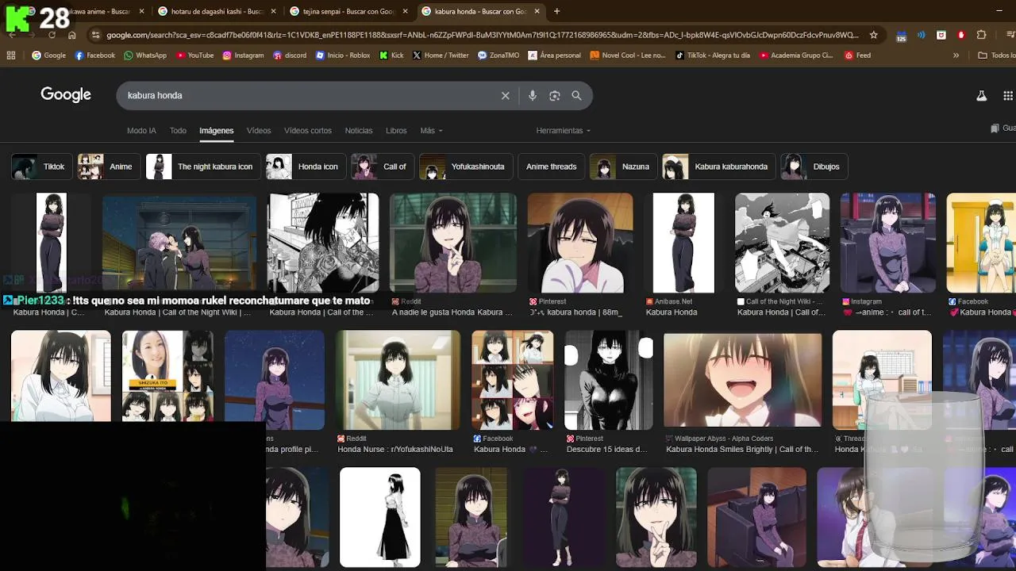Screen dimensions: 1016x571
Task: Switch to the Modo IA tab
Action: click(x=141, y=131)
